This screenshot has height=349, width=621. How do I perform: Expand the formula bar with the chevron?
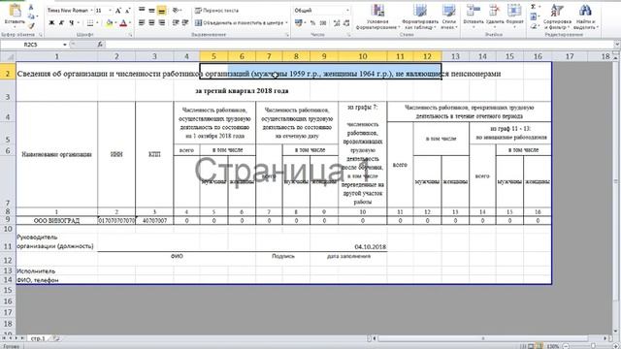[617, 45]
